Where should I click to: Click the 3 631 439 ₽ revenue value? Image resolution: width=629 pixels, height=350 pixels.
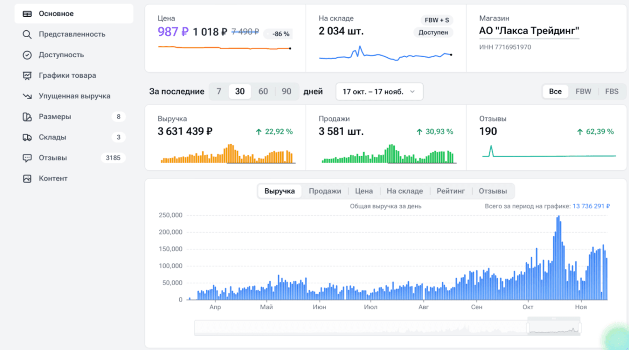pyautogui.click(x=185, y=131)
